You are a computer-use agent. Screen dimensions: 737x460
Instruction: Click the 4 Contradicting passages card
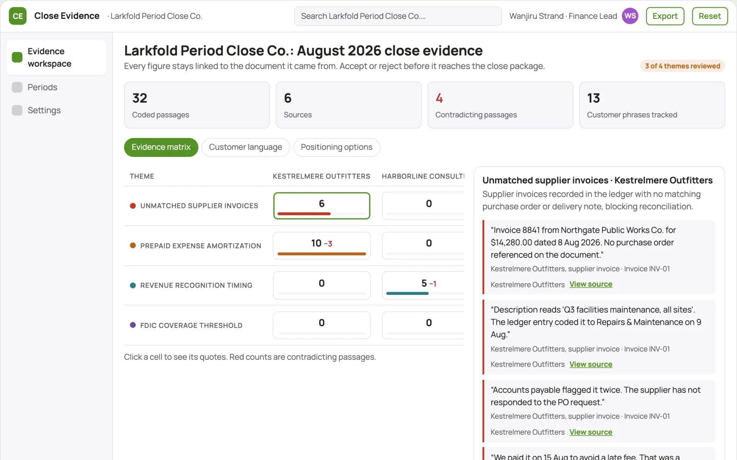(x=500, y=105)
